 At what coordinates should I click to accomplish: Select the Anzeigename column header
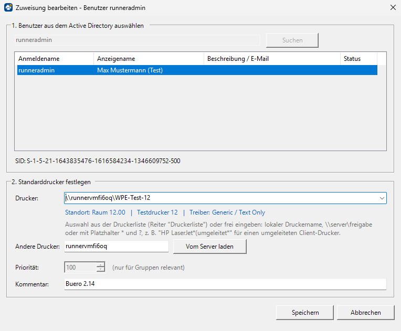point(149,59)
